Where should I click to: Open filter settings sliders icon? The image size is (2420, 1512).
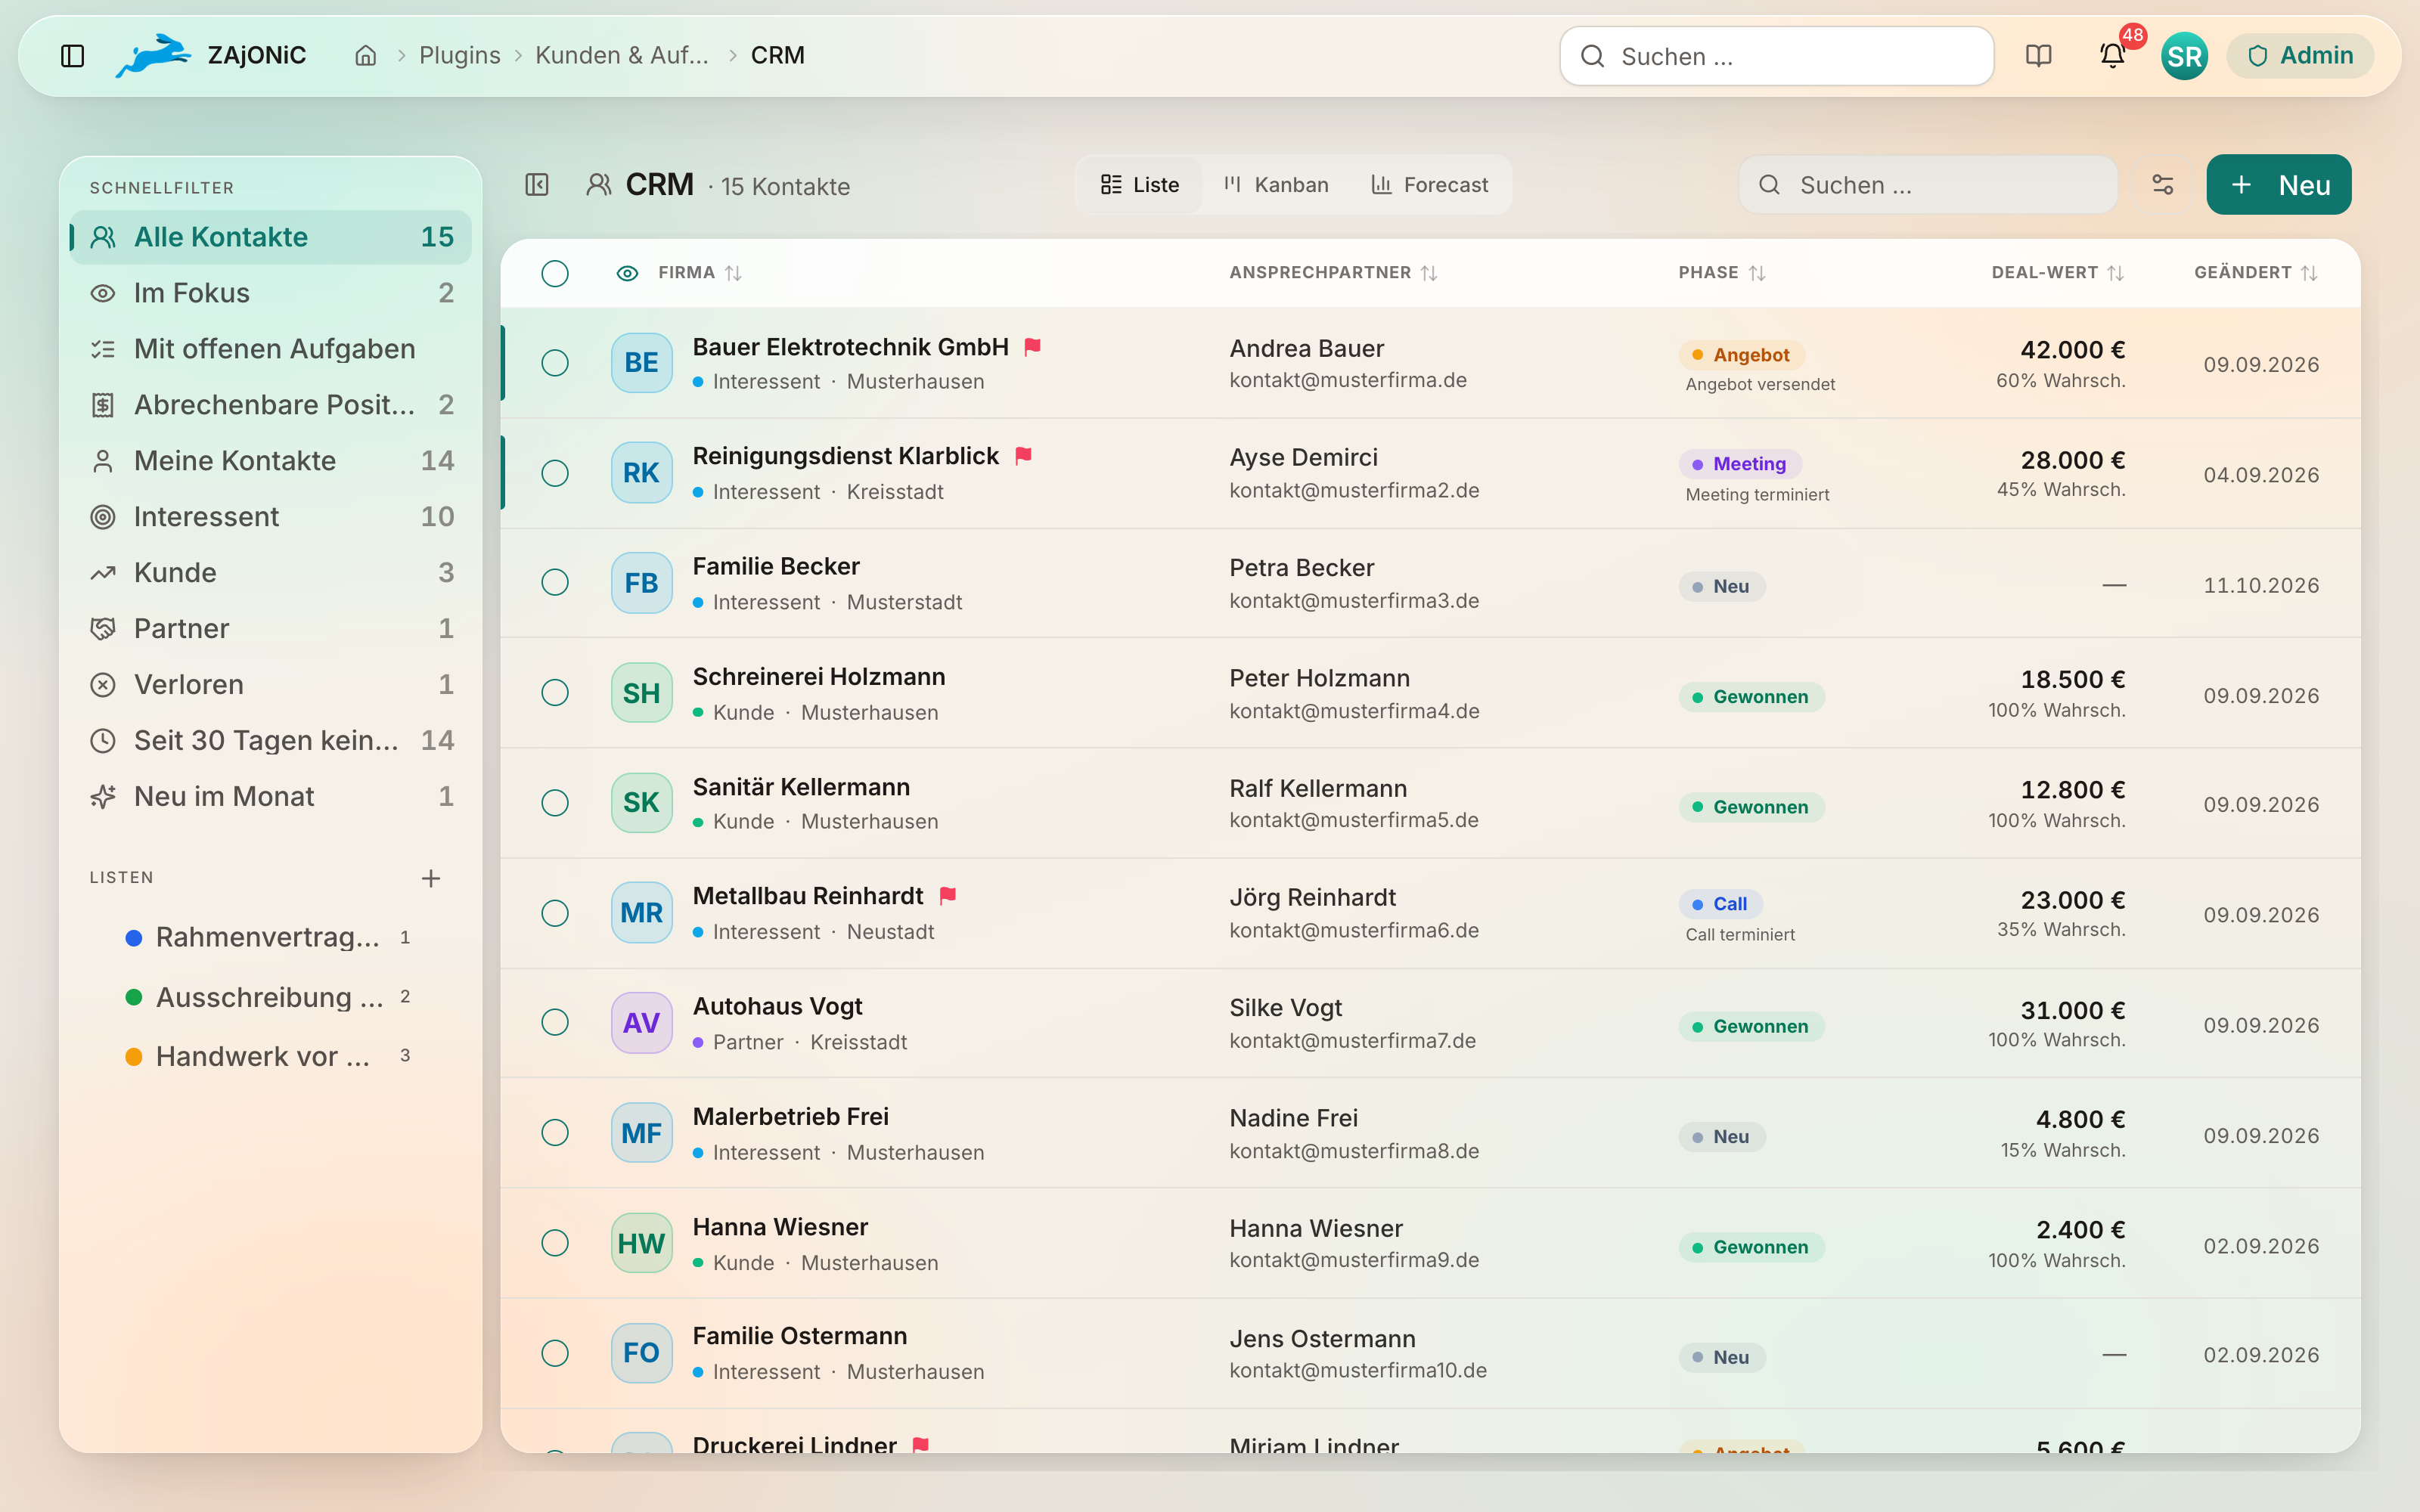(x=2162, y=185)
